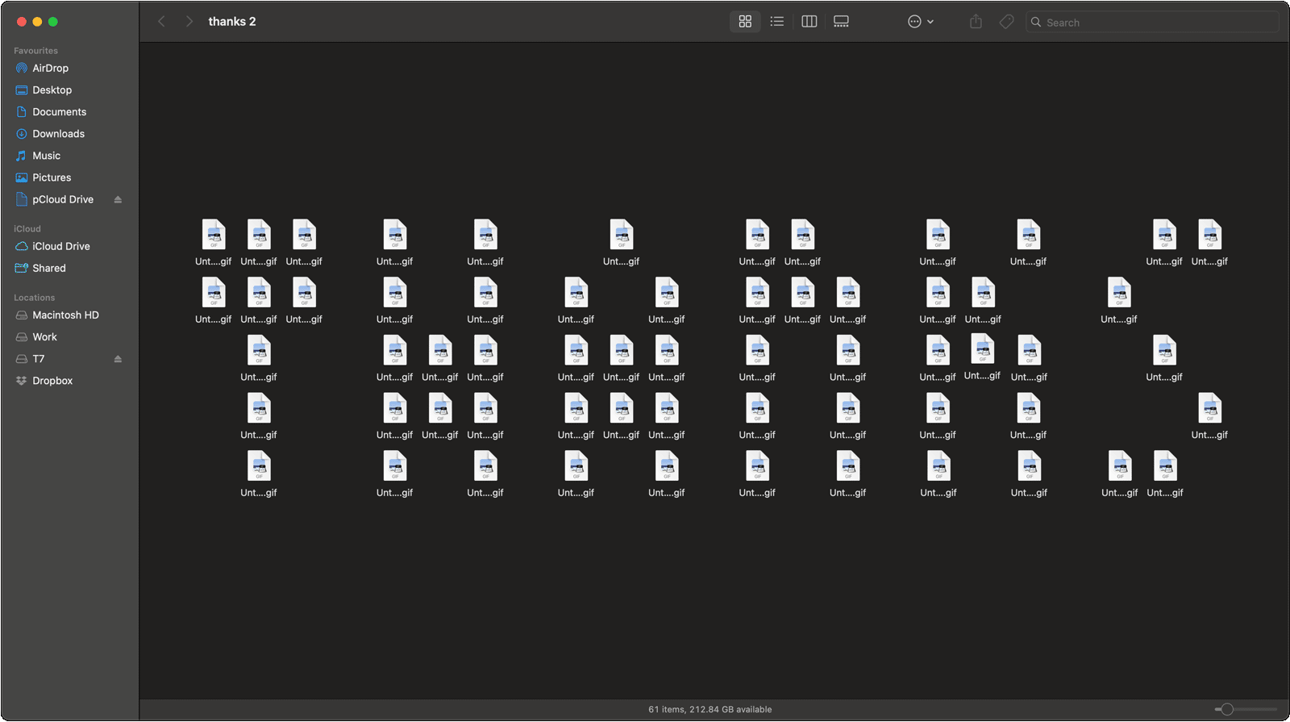Switch to column view
This screenshot has height=722, width=1290.
pyautogui.click(x=809, y=22)
